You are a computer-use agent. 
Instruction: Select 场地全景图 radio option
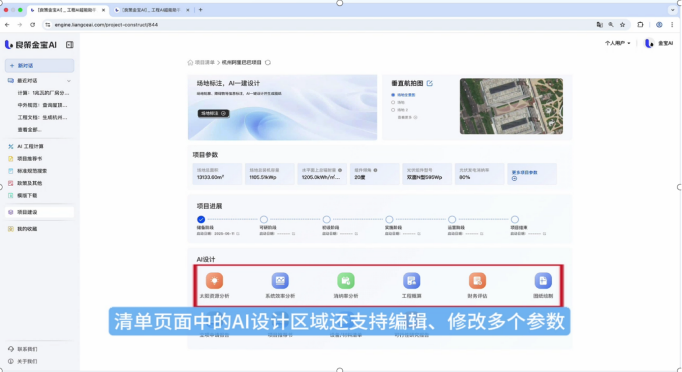click(393, 95)
